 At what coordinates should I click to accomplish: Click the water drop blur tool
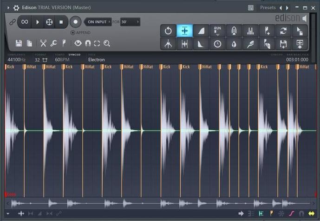234,44
